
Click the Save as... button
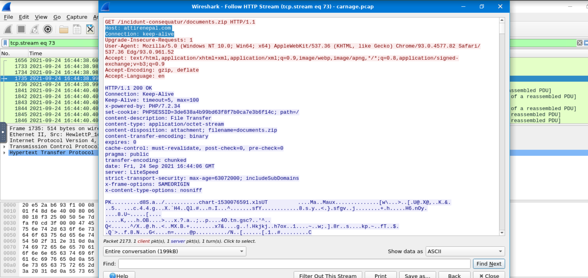[x=417, y=275]
